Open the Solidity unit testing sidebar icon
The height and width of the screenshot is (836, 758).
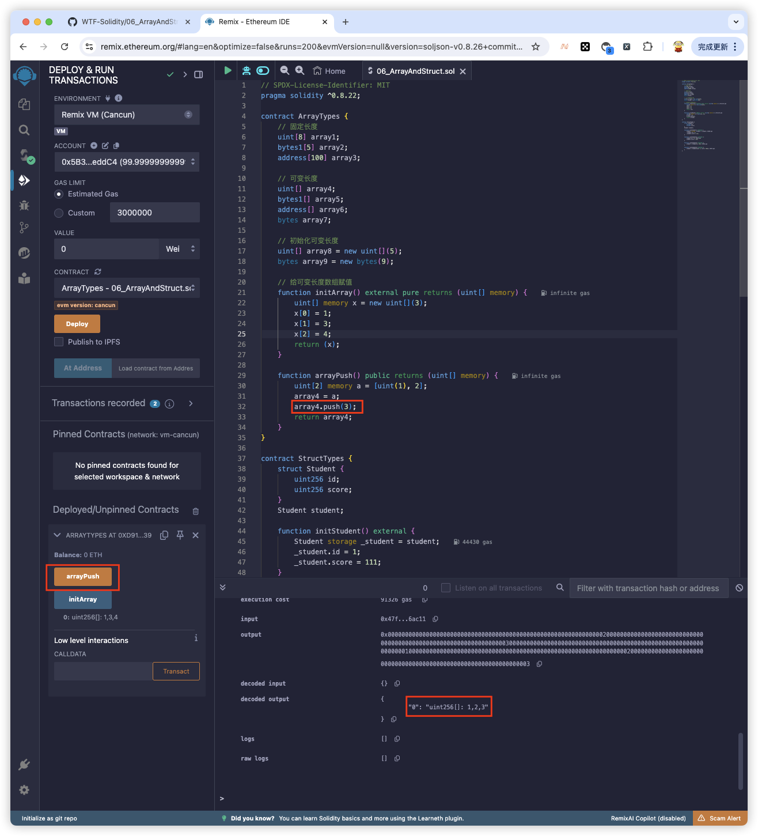click(x=24, y=253)
